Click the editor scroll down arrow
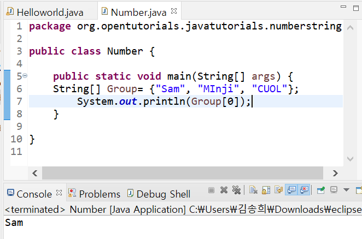The height and width of the screenshot is (239, 362). pyautogui.click(x=350, y=159)
